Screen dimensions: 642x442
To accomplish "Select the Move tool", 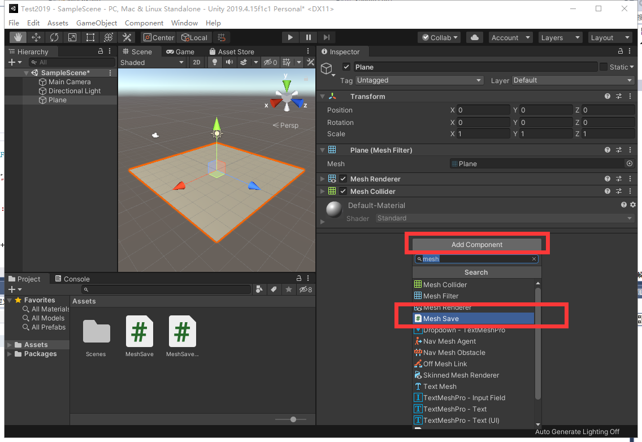I will tap(36, 37).
